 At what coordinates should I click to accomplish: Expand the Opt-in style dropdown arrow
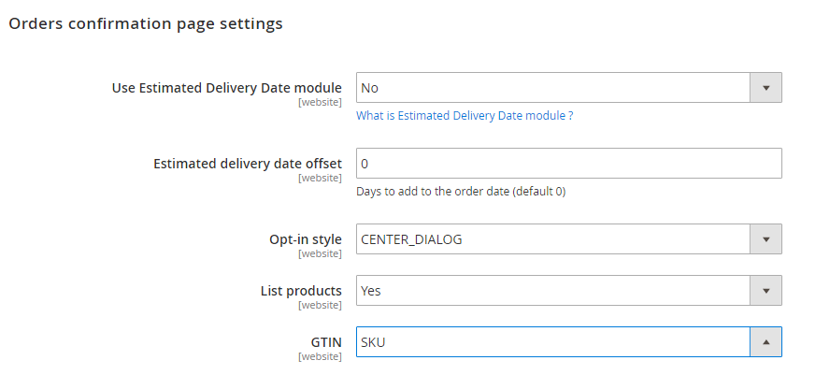(x=766, y=239)
